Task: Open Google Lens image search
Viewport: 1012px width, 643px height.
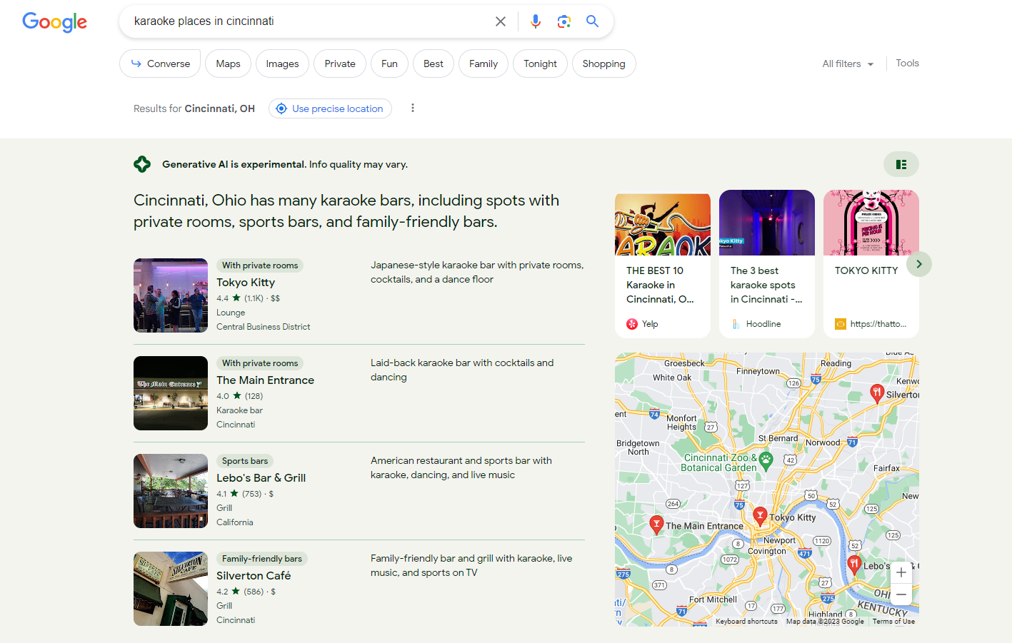Action: [x=564, y=21]
